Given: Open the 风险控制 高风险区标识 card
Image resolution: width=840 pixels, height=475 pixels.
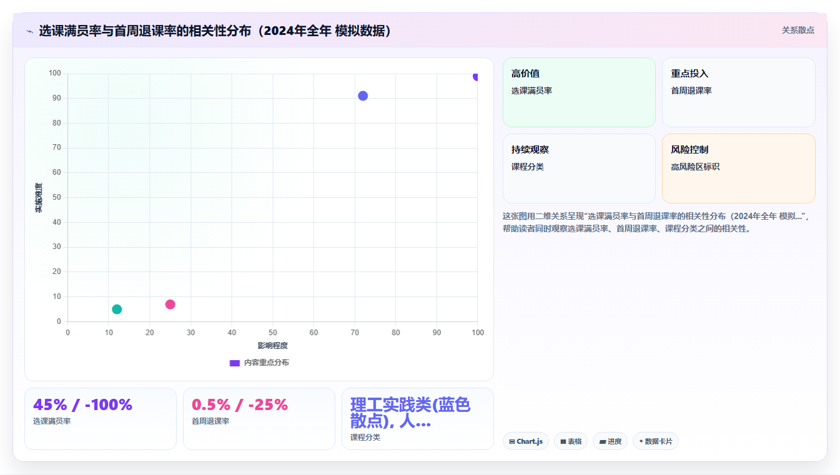Looking at the screenshot, I should coord(739,169).
